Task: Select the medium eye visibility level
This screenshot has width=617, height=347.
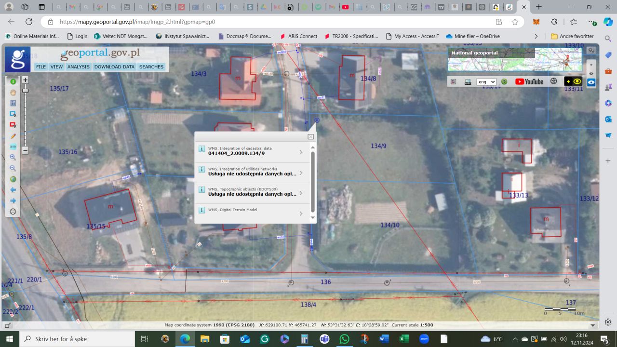Action: coord(591,73)
